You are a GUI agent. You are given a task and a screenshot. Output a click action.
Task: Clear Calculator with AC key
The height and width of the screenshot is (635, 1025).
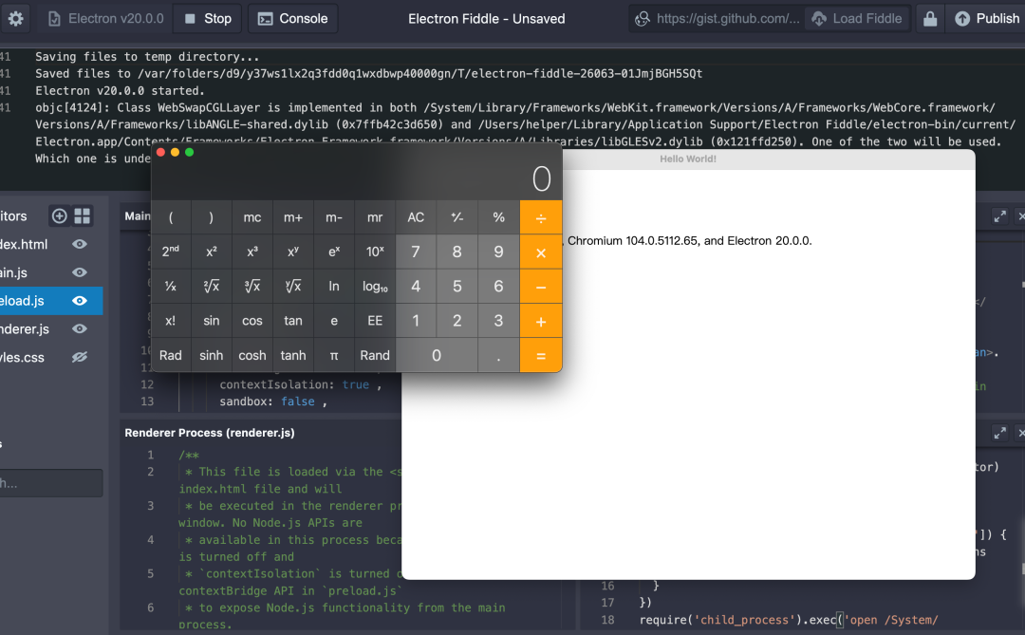[416, 217]
